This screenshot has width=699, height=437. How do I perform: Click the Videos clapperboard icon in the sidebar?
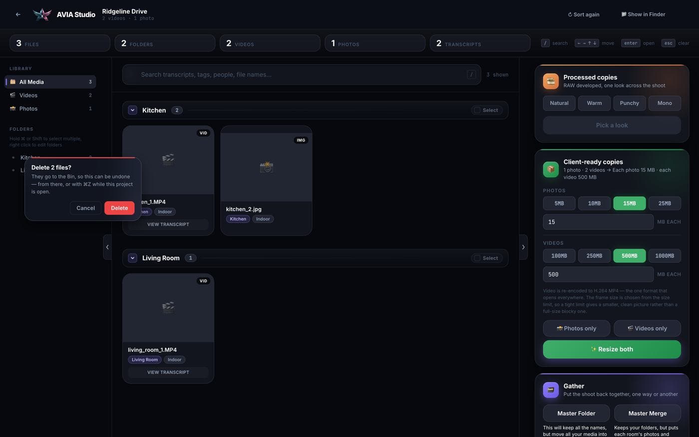13,95
